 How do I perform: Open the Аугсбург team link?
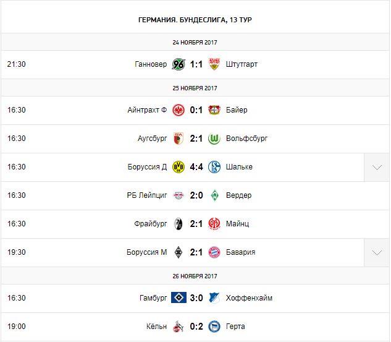[x=152, y=139]
